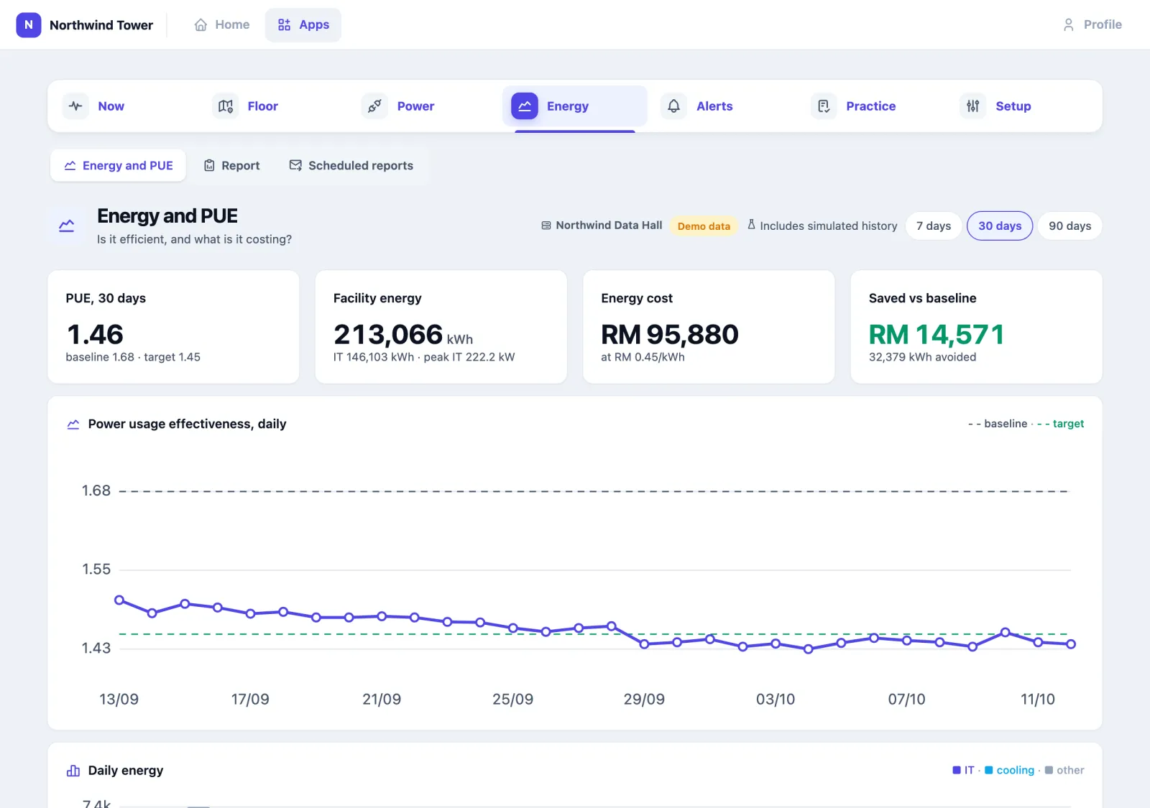Screen dimensions: 1150x808
Task: Click the Energy cost RM 95,880 value
Action: coord(670,335)
